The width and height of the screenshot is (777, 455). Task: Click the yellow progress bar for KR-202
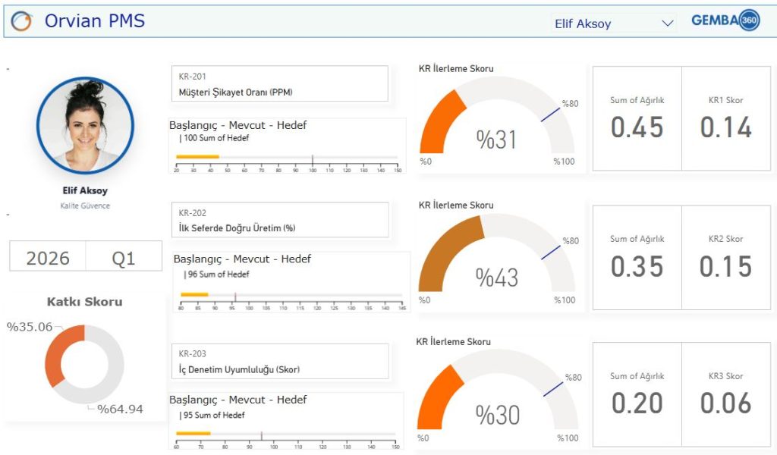tap(194, 294)
